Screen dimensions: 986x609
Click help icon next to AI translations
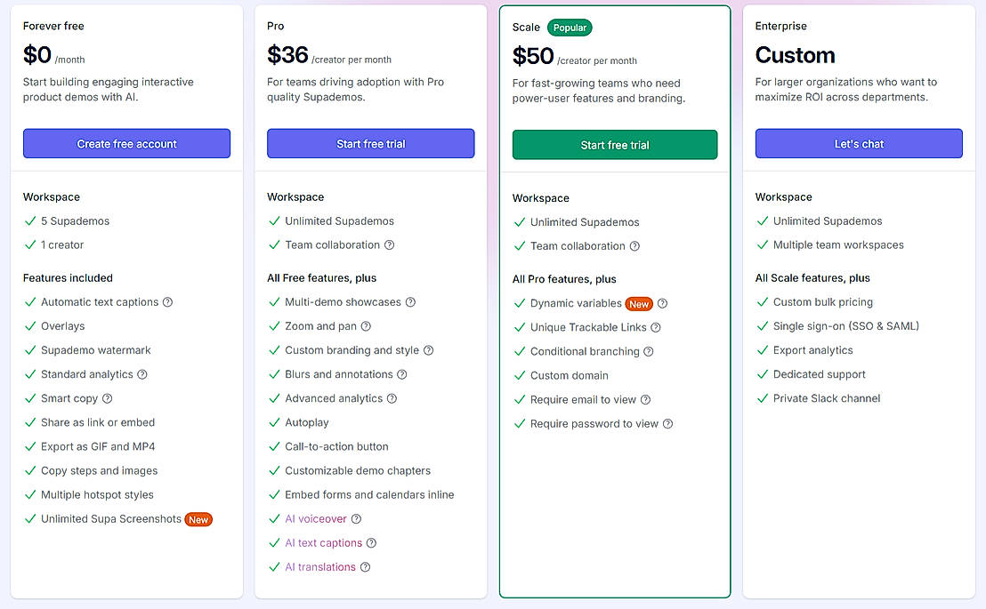(365, 567)
